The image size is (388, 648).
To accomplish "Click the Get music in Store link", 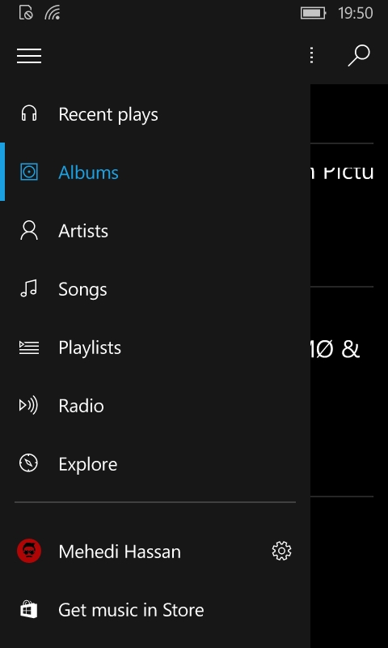I will [x=131, y=610].
